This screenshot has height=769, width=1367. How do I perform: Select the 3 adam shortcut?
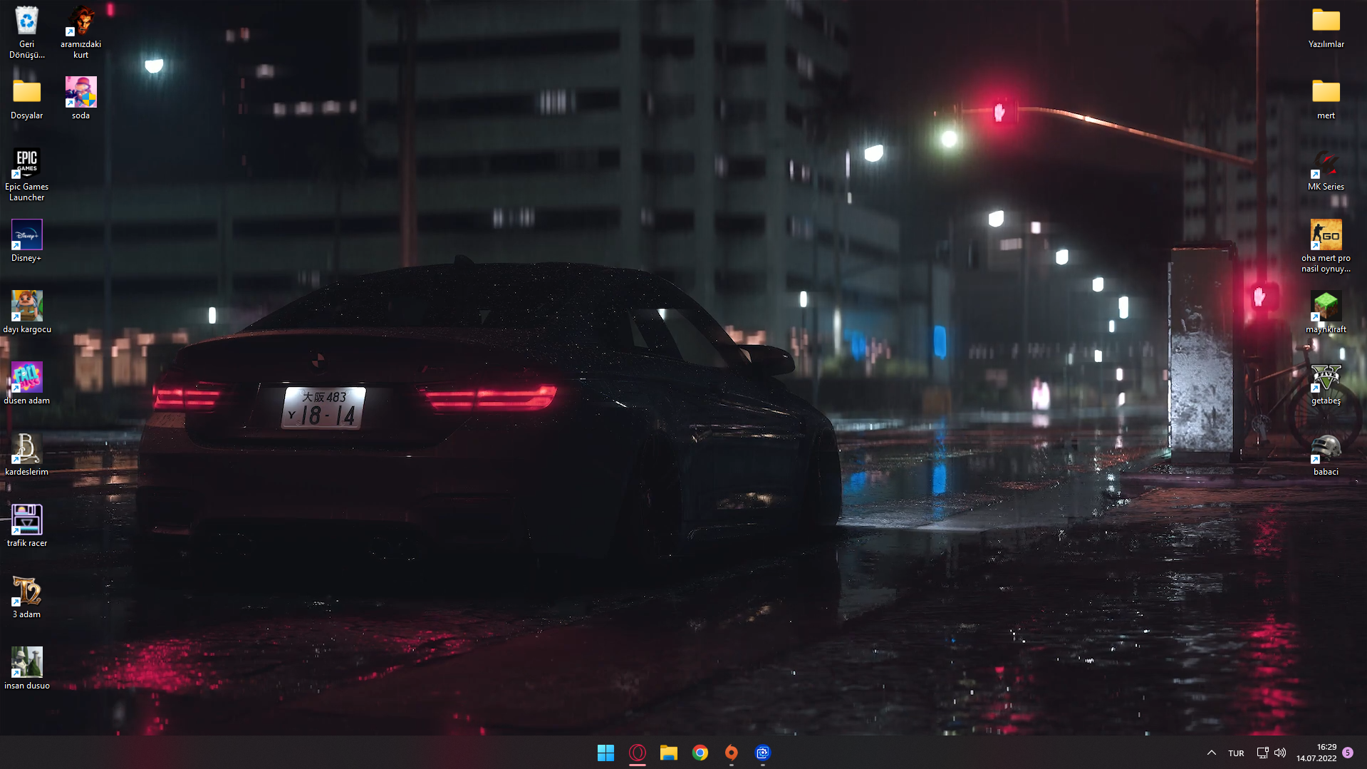(26, 597)
